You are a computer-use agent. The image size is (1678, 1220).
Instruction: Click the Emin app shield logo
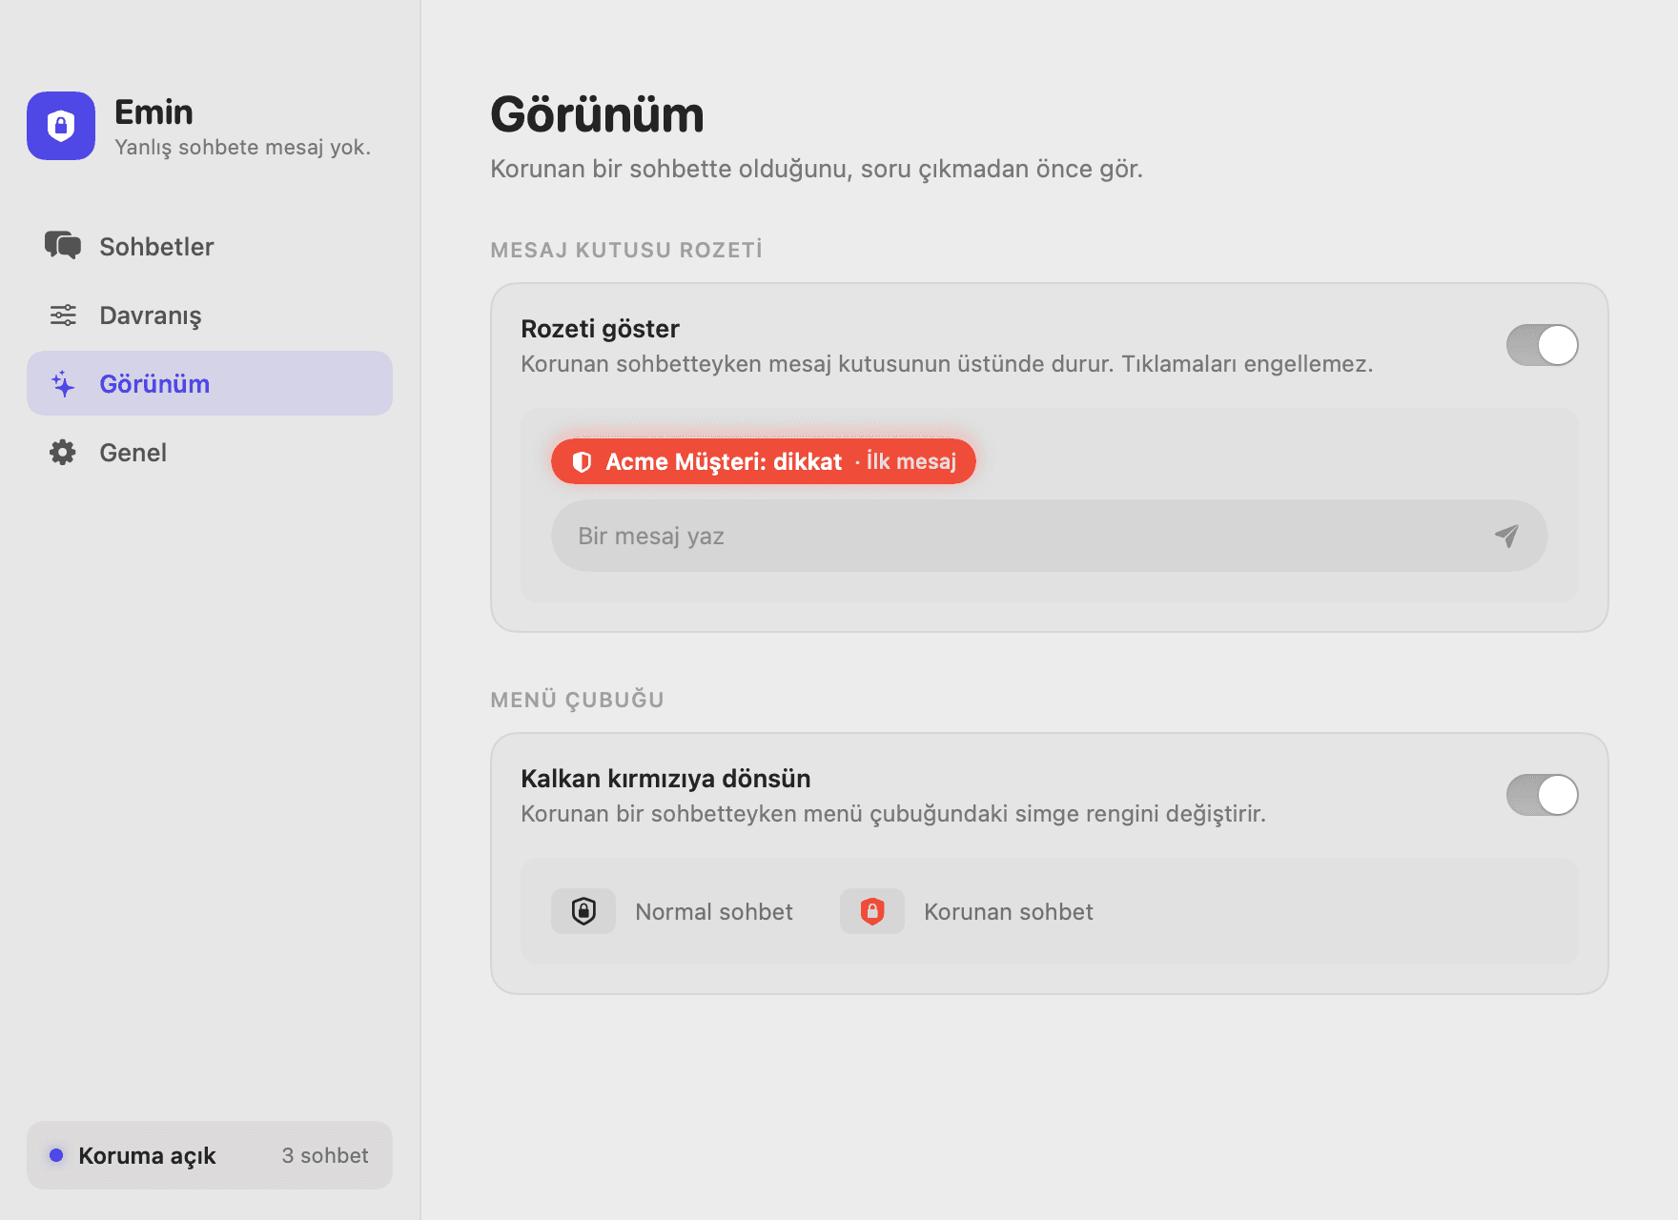pos(61,126)
